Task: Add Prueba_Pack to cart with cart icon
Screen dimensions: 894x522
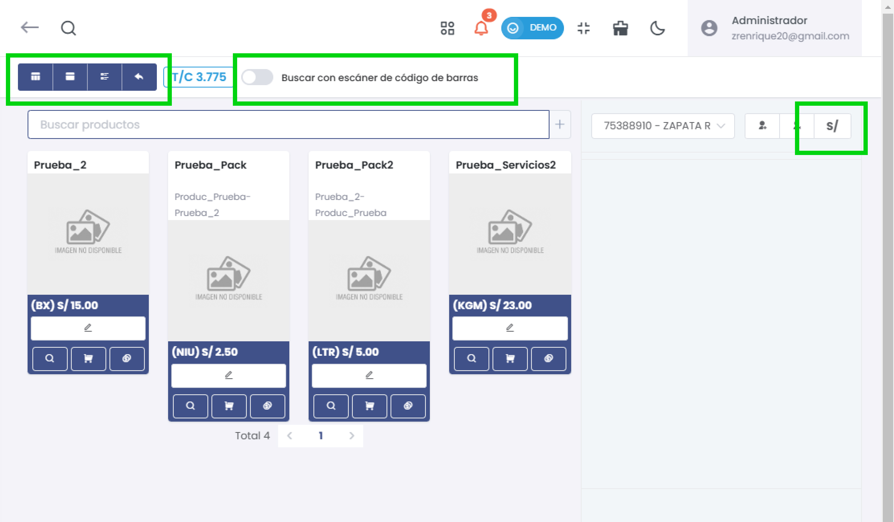Action: pos(229,406)
